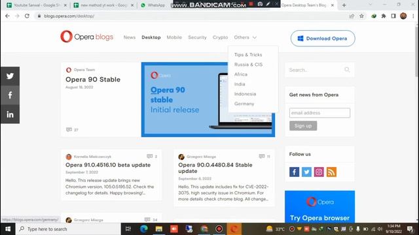The height and width of the screenshot is (235, 419).
Task: Click the page vertical scrollbar
Action: tap(416, 51)
